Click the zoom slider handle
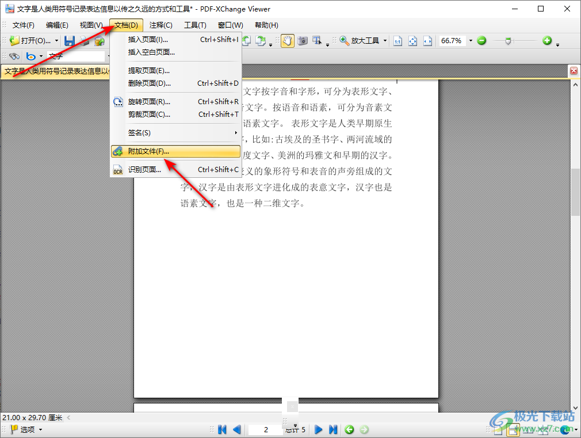This screenshot has width=581, height=438. 508,41
